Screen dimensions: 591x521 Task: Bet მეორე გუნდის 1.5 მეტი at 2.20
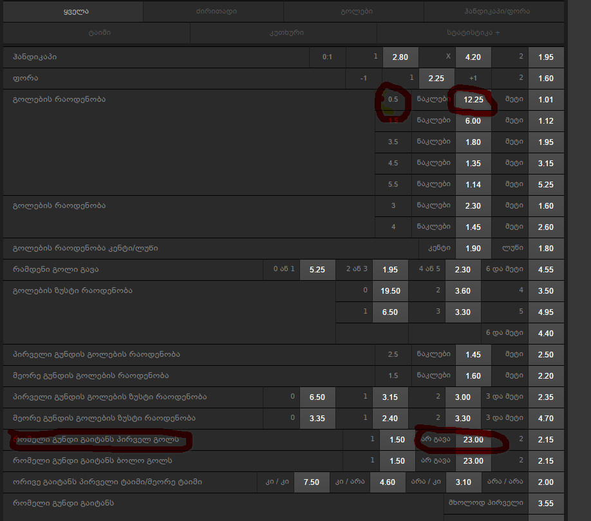click(546, 376)
